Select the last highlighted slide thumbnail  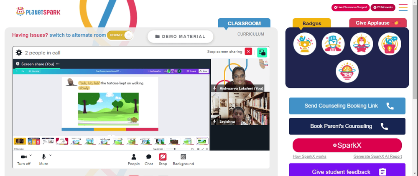pos(202,141)
